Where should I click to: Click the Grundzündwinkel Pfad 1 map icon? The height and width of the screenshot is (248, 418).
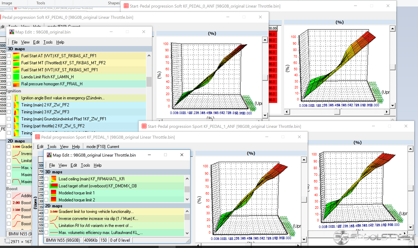17,119
